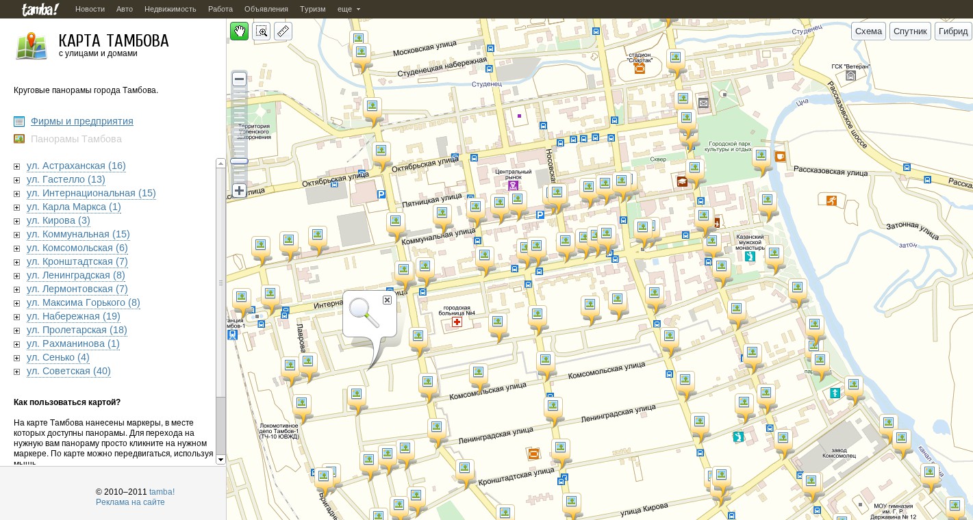Click the red cross hospital icon
Screen dimensions: 973x520
(x=457, y=322)
